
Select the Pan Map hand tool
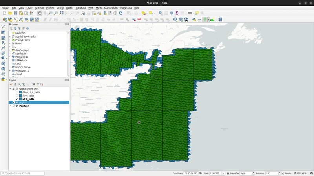coord(40,13)
